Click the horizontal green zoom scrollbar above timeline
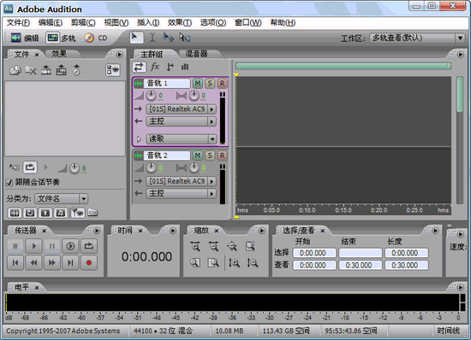Image resolution: width=471 pixels, height=340 pixels. tap(343, 66)
